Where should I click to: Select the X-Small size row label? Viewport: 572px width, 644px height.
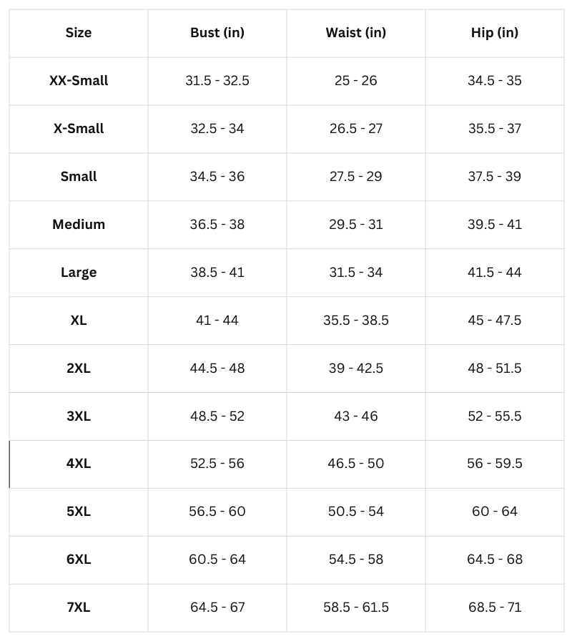tap(79, 128)
